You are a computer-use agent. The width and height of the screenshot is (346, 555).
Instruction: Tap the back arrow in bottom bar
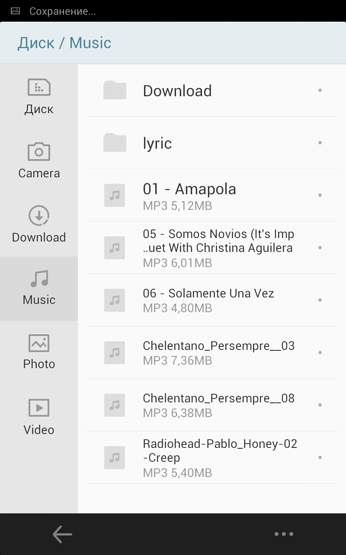click(62, 534)
